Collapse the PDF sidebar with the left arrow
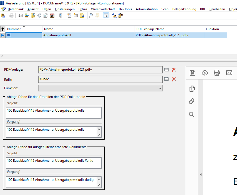 point(201,175)
